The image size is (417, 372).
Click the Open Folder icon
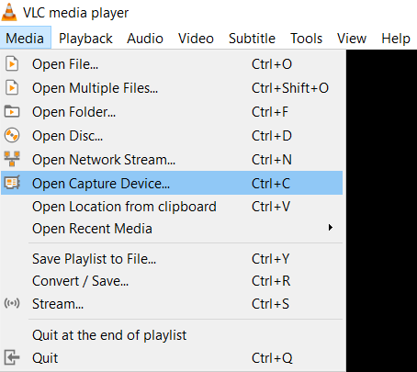[x=12, y=111]
